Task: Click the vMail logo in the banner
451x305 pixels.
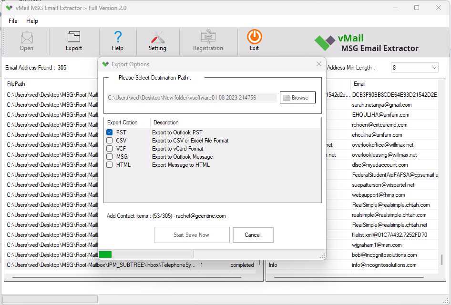Action: click(x=325, y=42)
